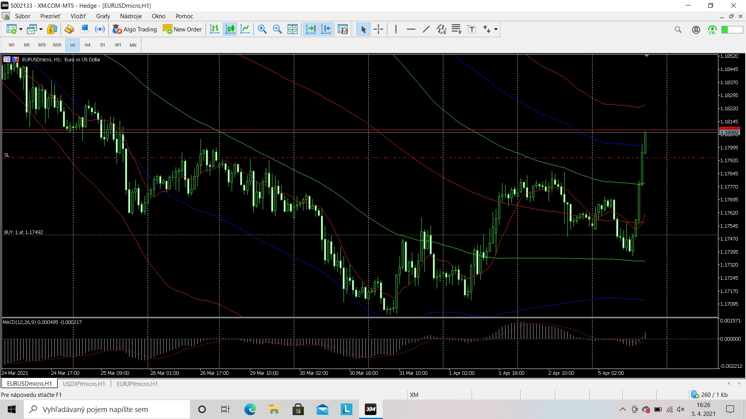Toggle Chart Shift from right border
The width and height of the screenshot is (746, 419).
click(326, 29)
